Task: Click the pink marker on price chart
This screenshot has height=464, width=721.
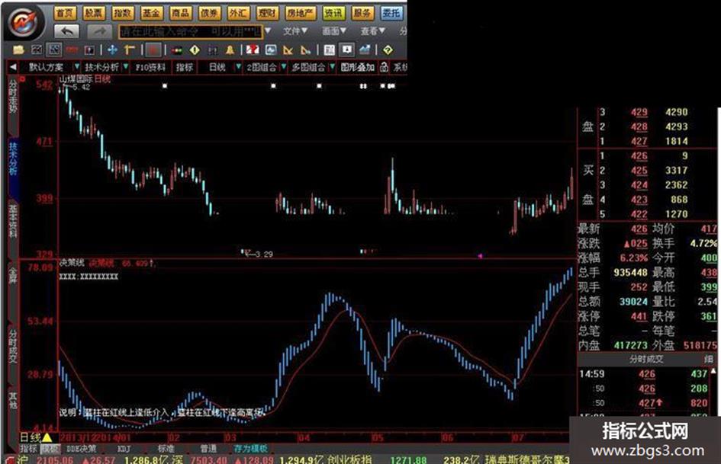Action: pyautogui.click(x=480, y=256)
